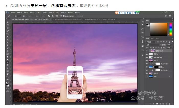This screenshot has width=179, height=108.
Task: Click the vertical rainbow hue slider
Action: tap(170, 29)
